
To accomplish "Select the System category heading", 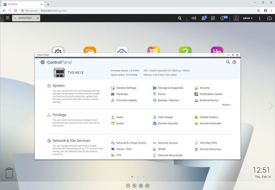I will 58,86.
